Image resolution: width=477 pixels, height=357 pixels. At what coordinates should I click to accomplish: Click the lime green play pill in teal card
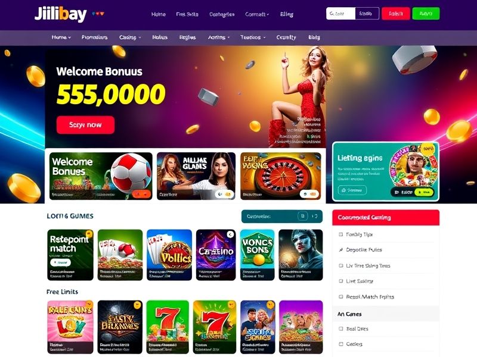[423, 192]
